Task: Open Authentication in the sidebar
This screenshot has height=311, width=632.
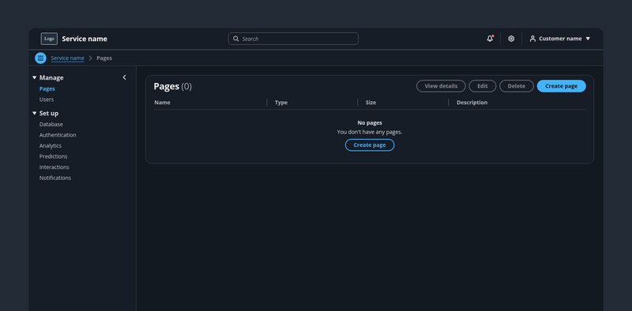Action: [x=58, y=135]
